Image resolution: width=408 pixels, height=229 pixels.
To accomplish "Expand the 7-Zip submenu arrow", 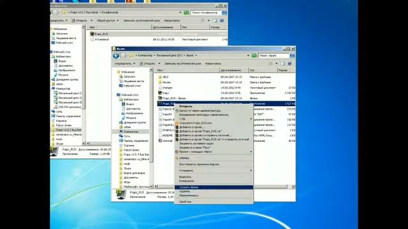I will (x=251, y=119).
